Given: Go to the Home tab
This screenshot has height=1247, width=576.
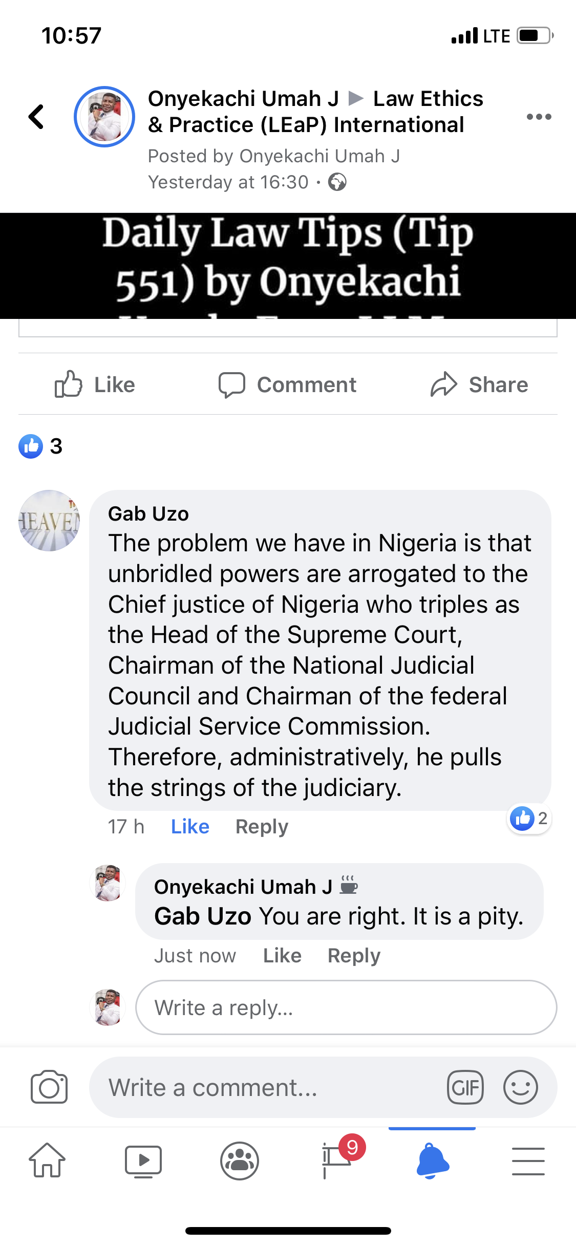Looking at the screenshot, I should 47,1160.
